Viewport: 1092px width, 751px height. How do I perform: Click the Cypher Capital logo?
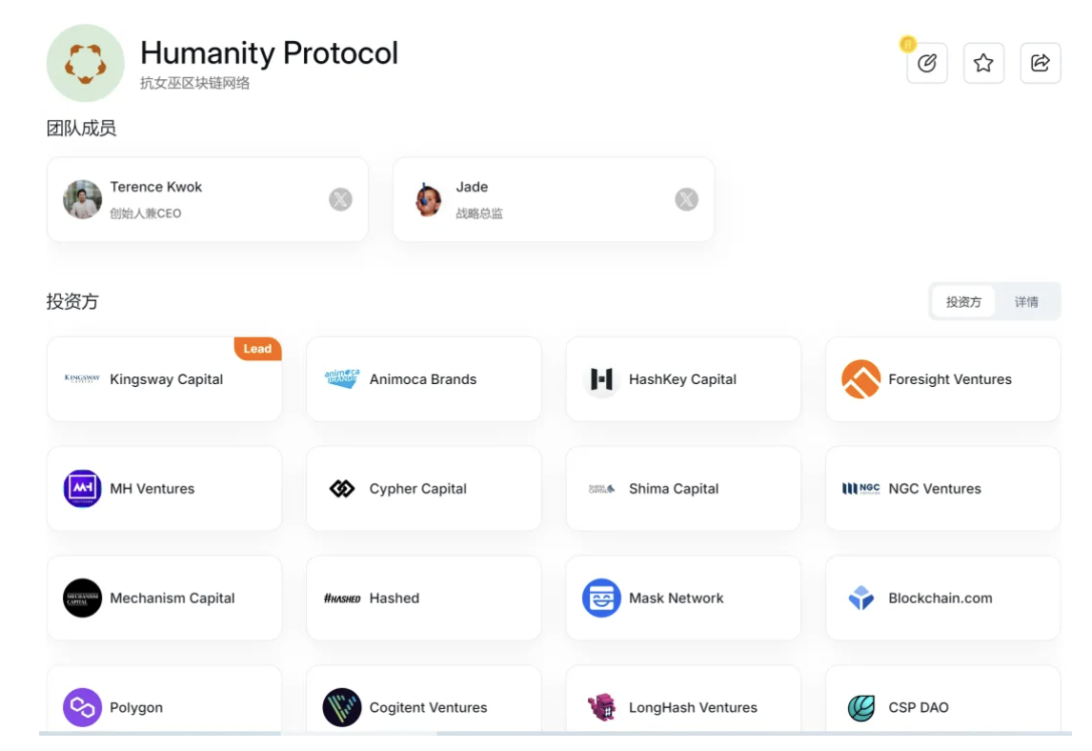point(342,488)
